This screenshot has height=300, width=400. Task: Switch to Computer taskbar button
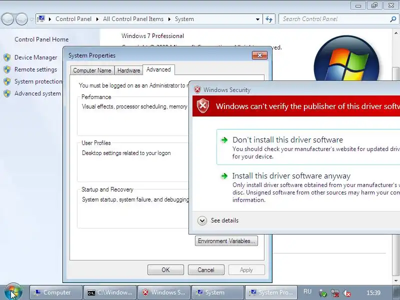[x=56, y=292]
